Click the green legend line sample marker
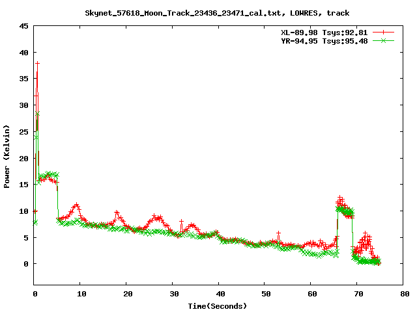417x312 pixels. [383, 40]
